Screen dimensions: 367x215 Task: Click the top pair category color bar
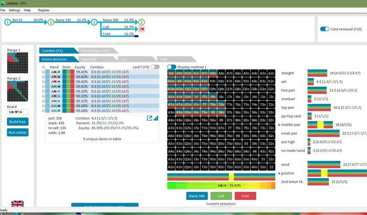point(319,107)
